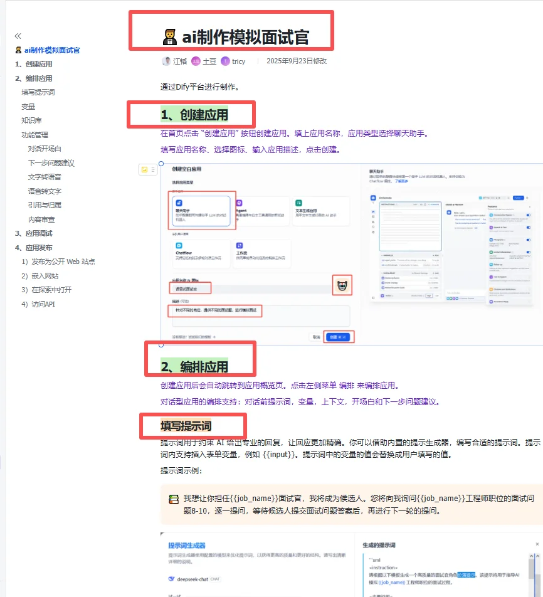Screen dimensions: 543x597
Task: Choose '内容审查' in the outline
Action: coord(41,219)
